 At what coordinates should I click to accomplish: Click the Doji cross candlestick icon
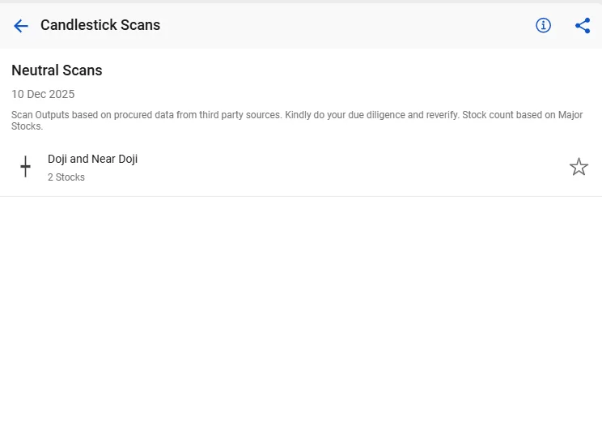[25, 168]
